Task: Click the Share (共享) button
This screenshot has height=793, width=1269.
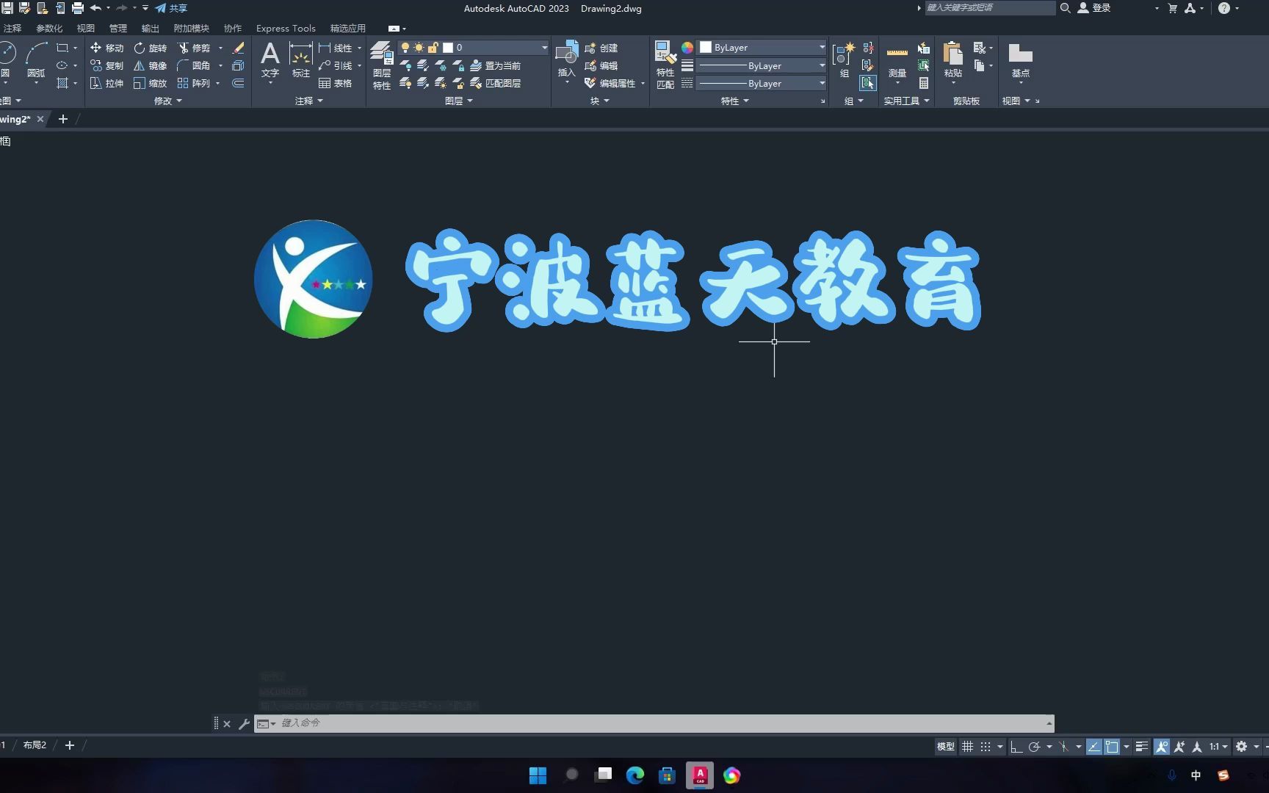Action: coord(171,8)
